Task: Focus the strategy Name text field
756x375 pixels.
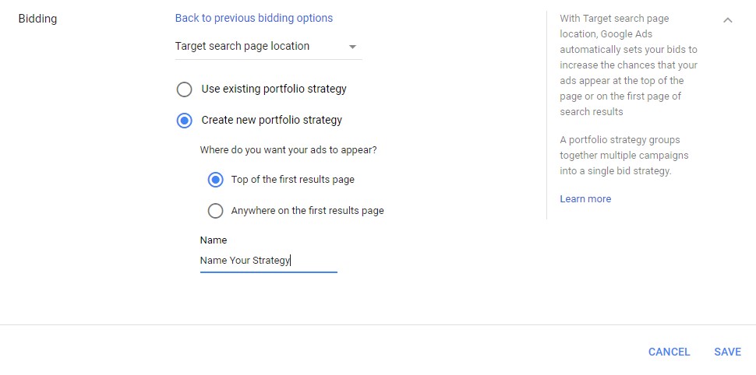Action: click(x=268, y=261)
